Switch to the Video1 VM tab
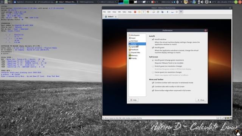 point(110,17)
